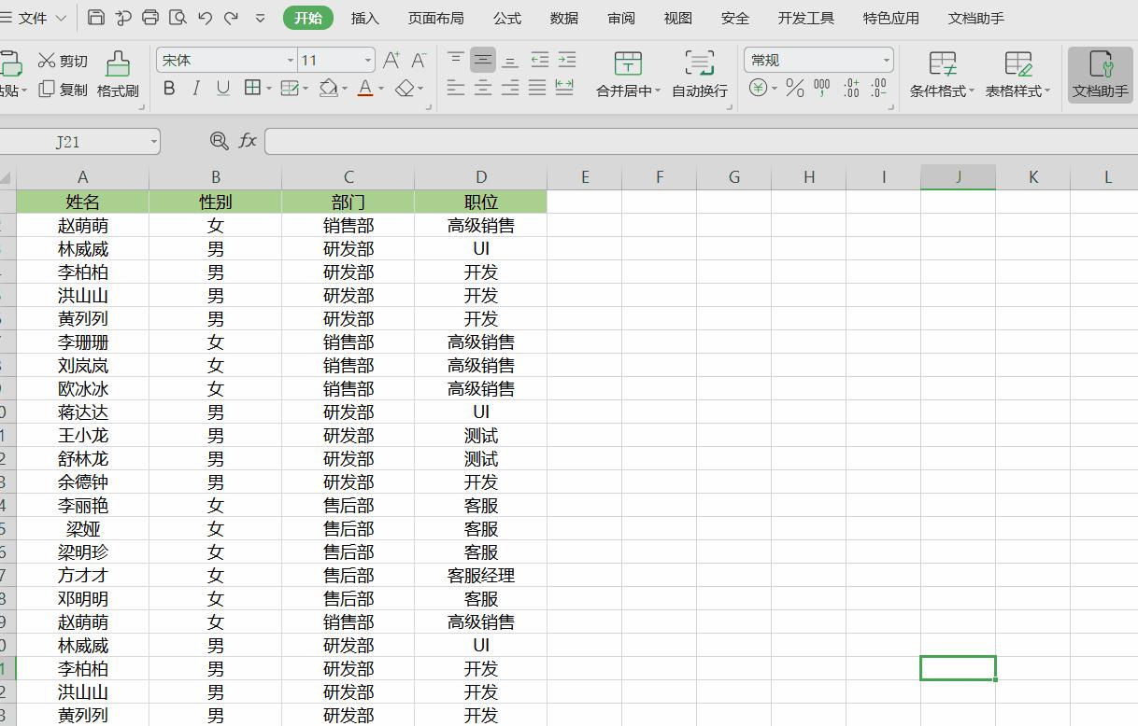The image size is (1138, 726).
Task: Justify text on both sides
Action: point(537,88)
